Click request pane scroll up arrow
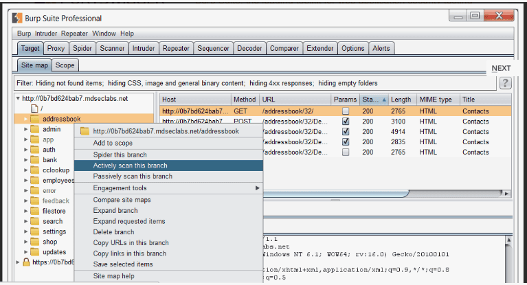This screenshot has width=527, height=285. click(508, 240)
